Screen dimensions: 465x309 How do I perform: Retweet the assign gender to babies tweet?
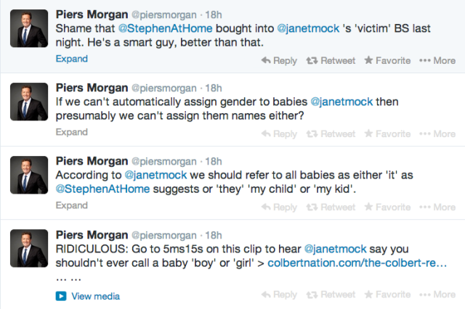click(331, 134)
